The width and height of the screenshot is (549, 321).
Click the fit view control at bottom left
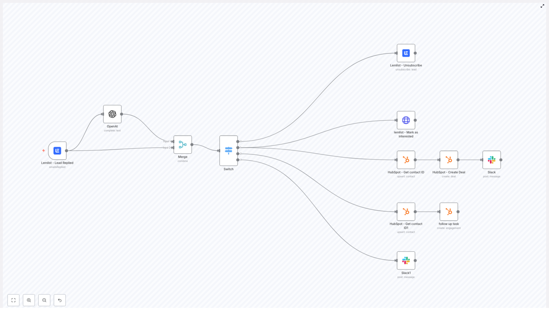14,300
